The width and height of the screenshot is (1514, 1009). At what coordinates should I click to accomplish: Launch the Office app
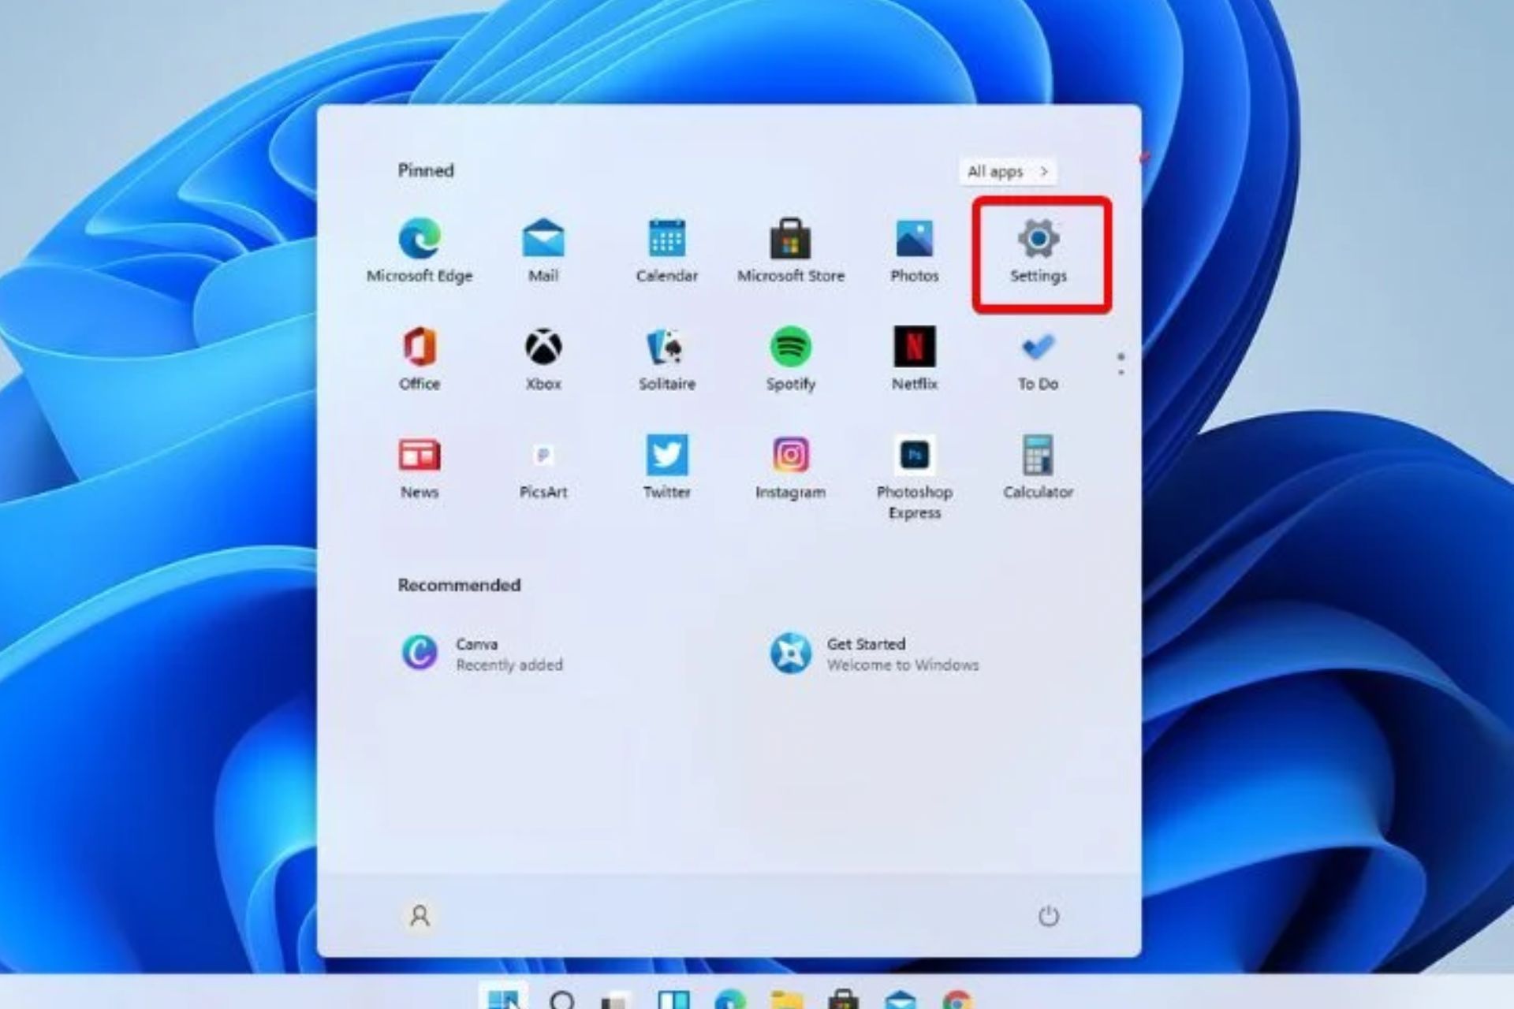(x=420, y=359)
